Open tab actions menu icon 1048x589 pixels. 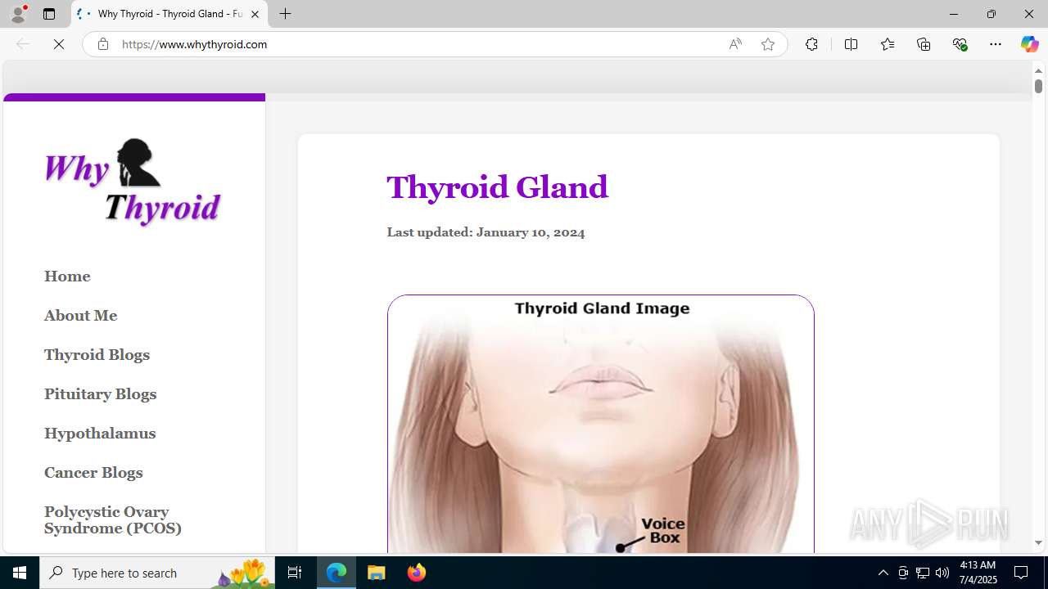pyautogui.click(x=49, y=14)
